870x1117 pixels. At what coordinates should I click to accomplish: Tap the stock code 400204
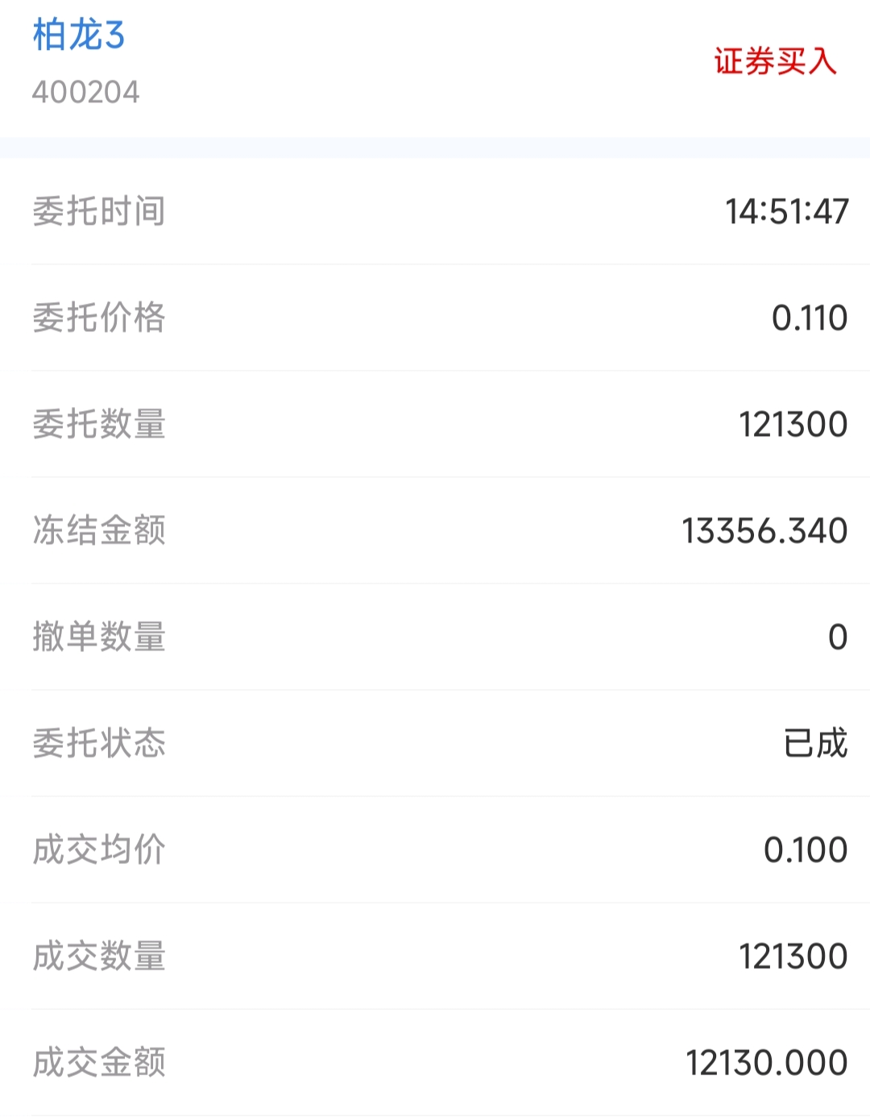click(x=85, y=92)
